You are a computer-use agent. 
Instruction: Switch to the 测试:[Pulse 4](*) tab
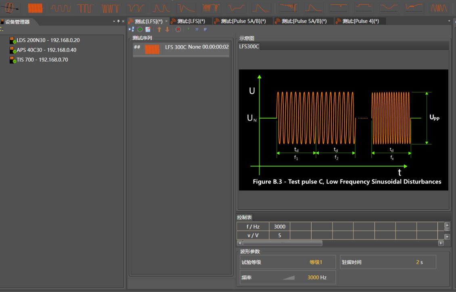pyautogui.click(x=360, y=21)
